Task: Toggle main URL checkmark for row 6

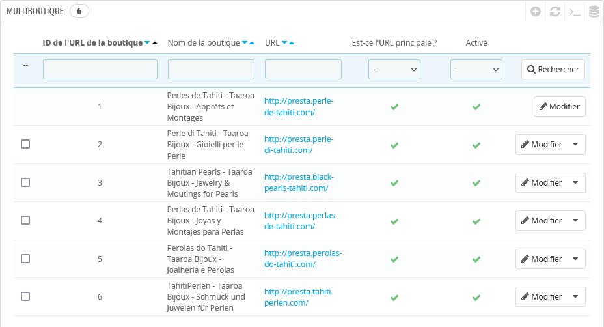Action: [x=394, y=298]
